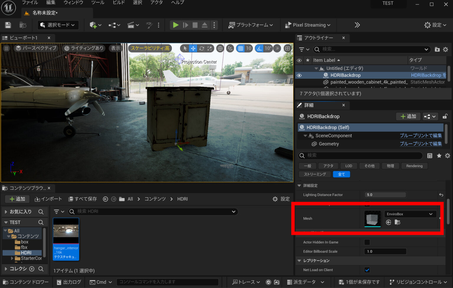Select the Move tool in the viewport
This screenshot has height=288, width=453.
193,48
